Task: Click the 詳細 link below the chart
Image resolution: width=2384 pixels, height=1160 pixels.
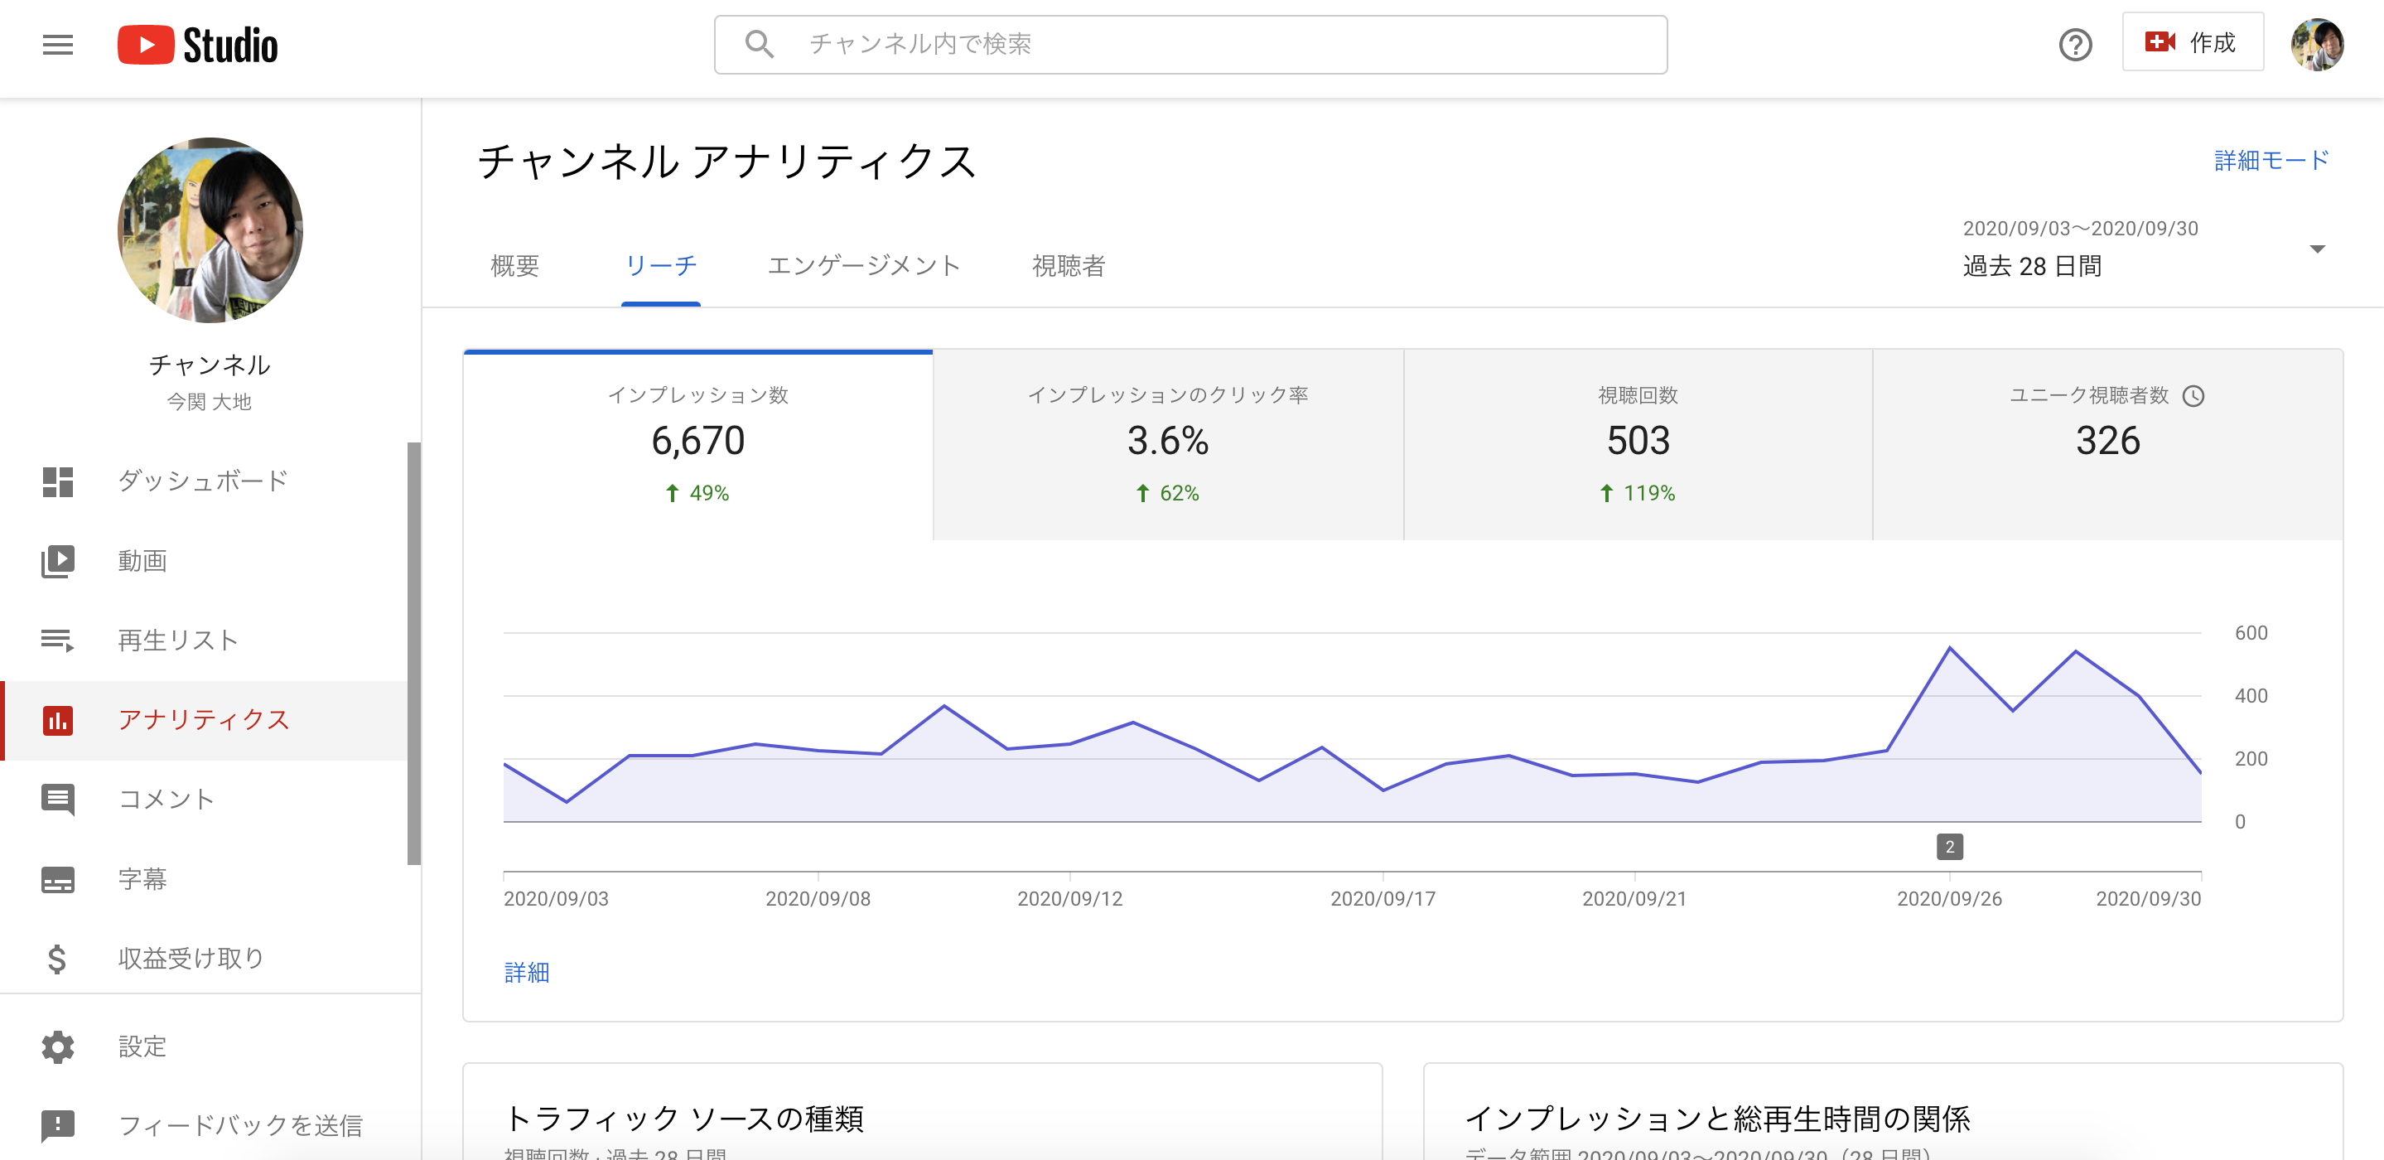Action: 527,972
